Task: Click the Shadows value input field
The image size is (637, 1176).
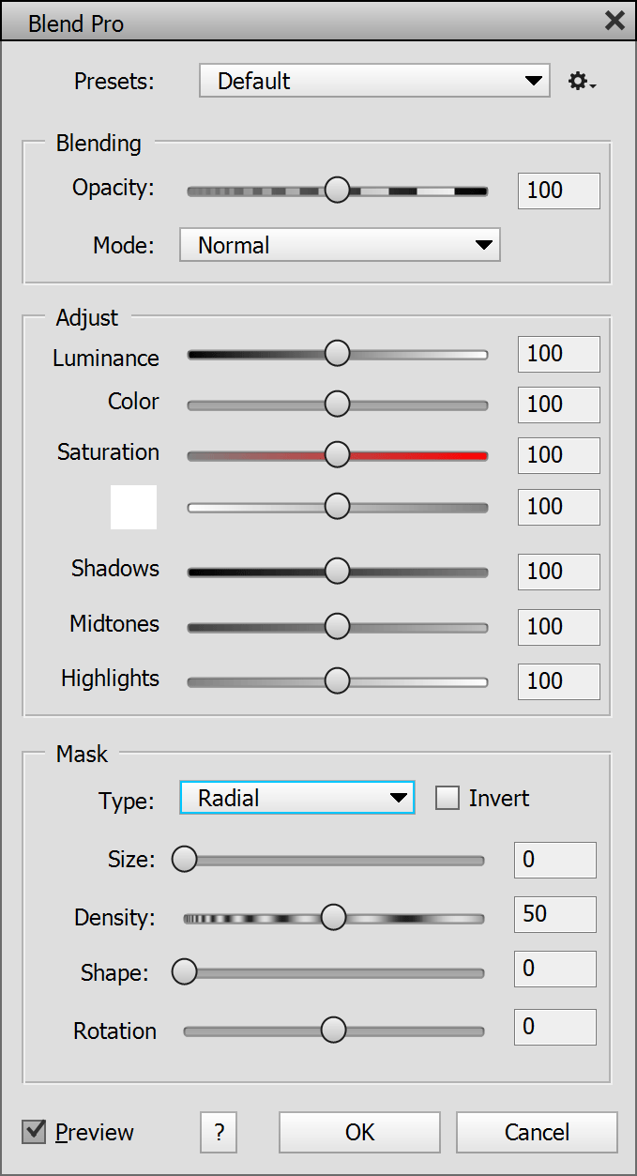Action: tap(558, 572)
